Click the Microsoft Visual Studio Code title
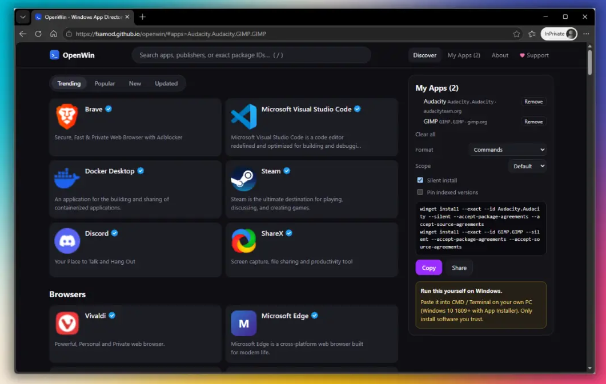Viewport: 606px width, 384px height. (x=306, y=109)
